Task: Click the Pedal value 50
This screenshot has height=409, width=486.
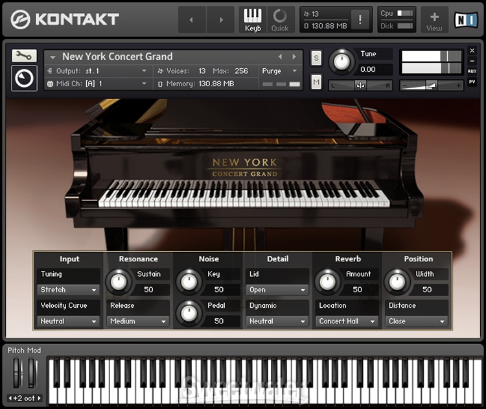Action: click(219, 321)
